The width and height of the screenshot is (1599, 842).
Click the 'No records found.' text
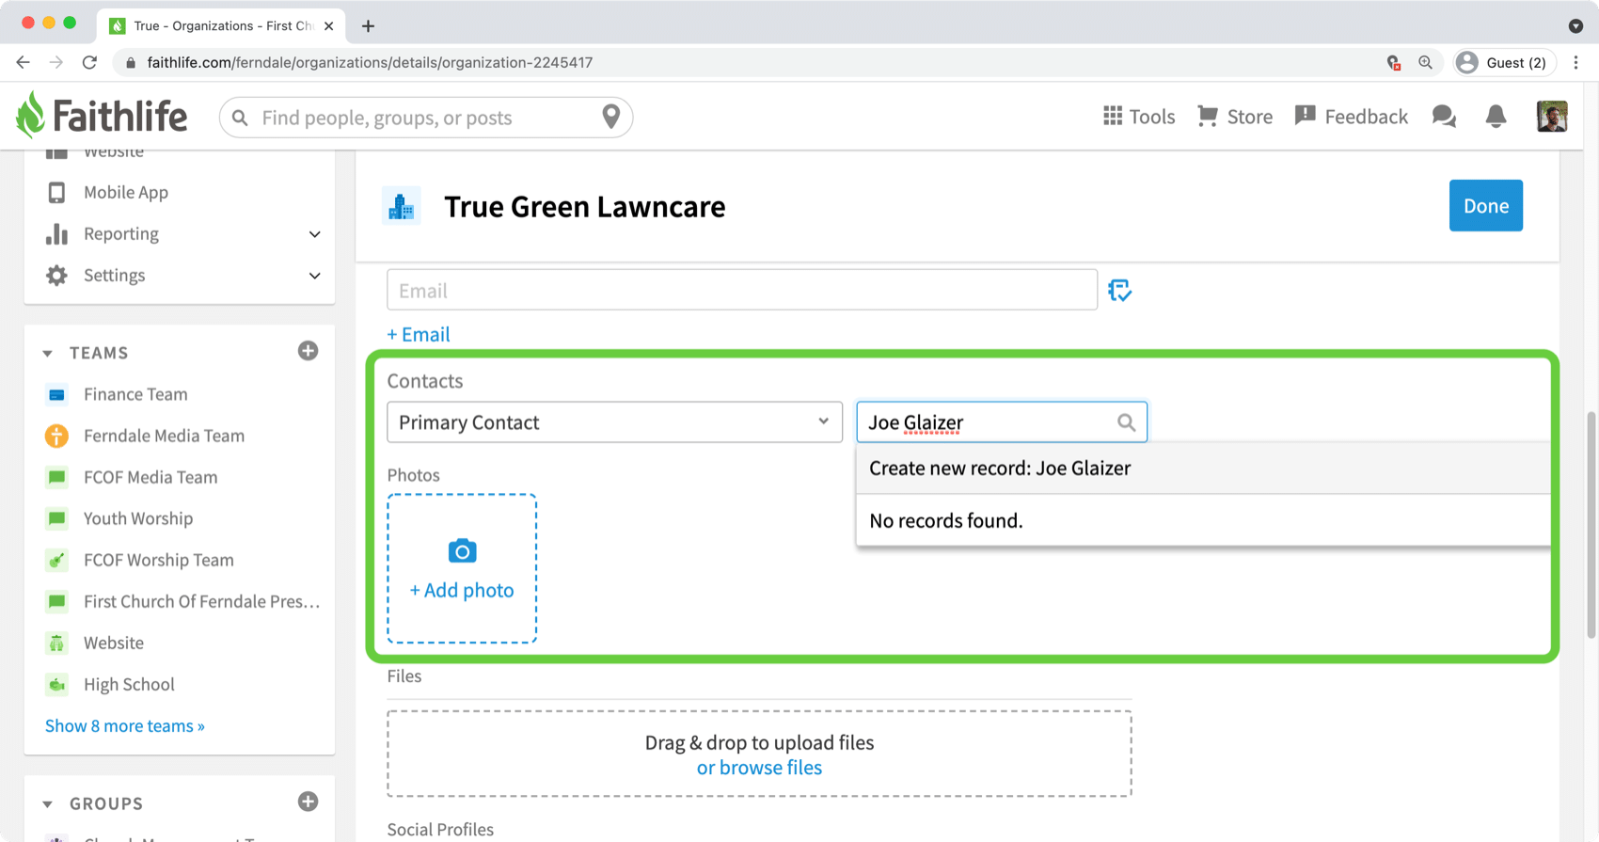[945, 520]
